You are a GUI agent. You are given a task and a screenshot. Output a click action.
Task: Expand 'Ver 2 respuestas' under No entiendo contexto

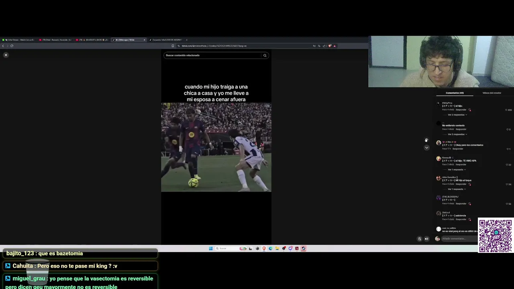[457, 134]
